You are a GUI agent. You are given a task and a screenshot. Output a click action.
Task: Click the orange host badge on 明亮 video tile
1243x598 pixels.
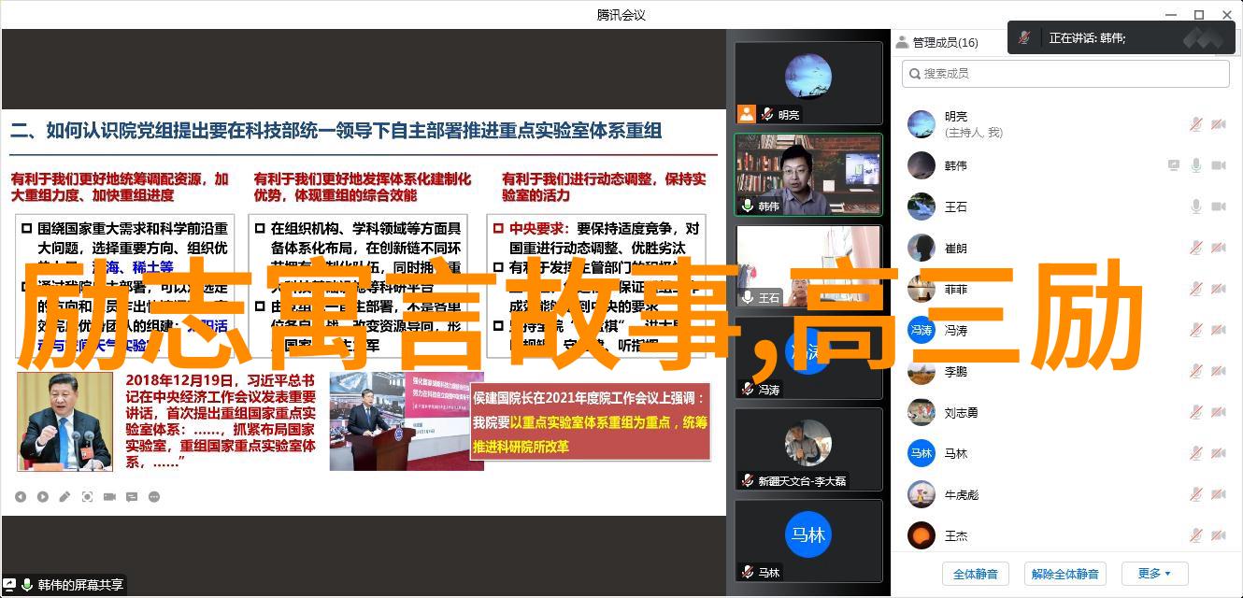[x=746, y=114]
